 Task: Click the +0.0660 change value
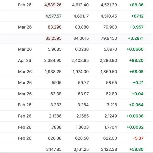click(x=135, y=49)
